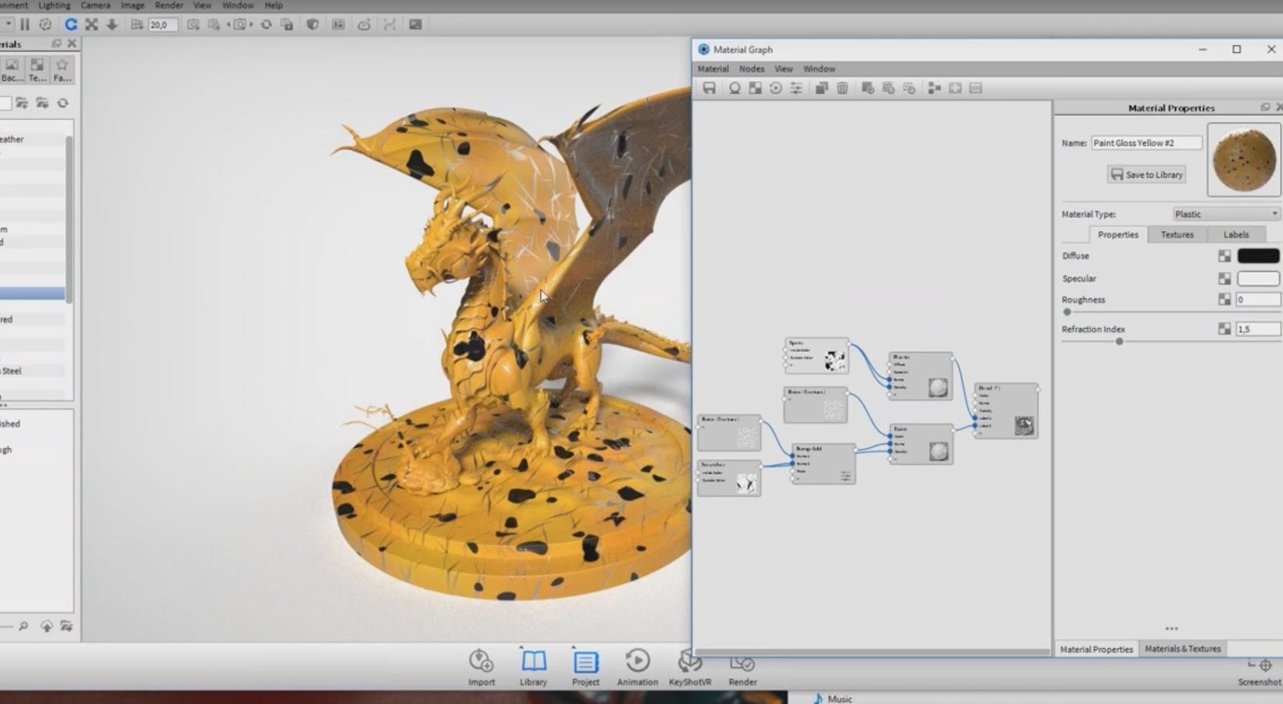This screenshot has width=1283, height=704.
Task: Open the Materials & Textures bottom tab
Action: [1183, 649]
